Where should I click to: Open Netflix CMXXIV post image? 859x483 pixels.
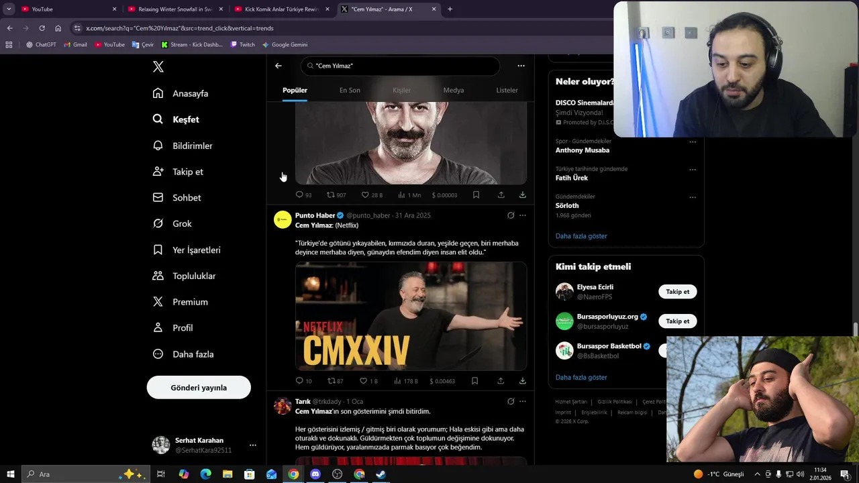pos(411,316)
